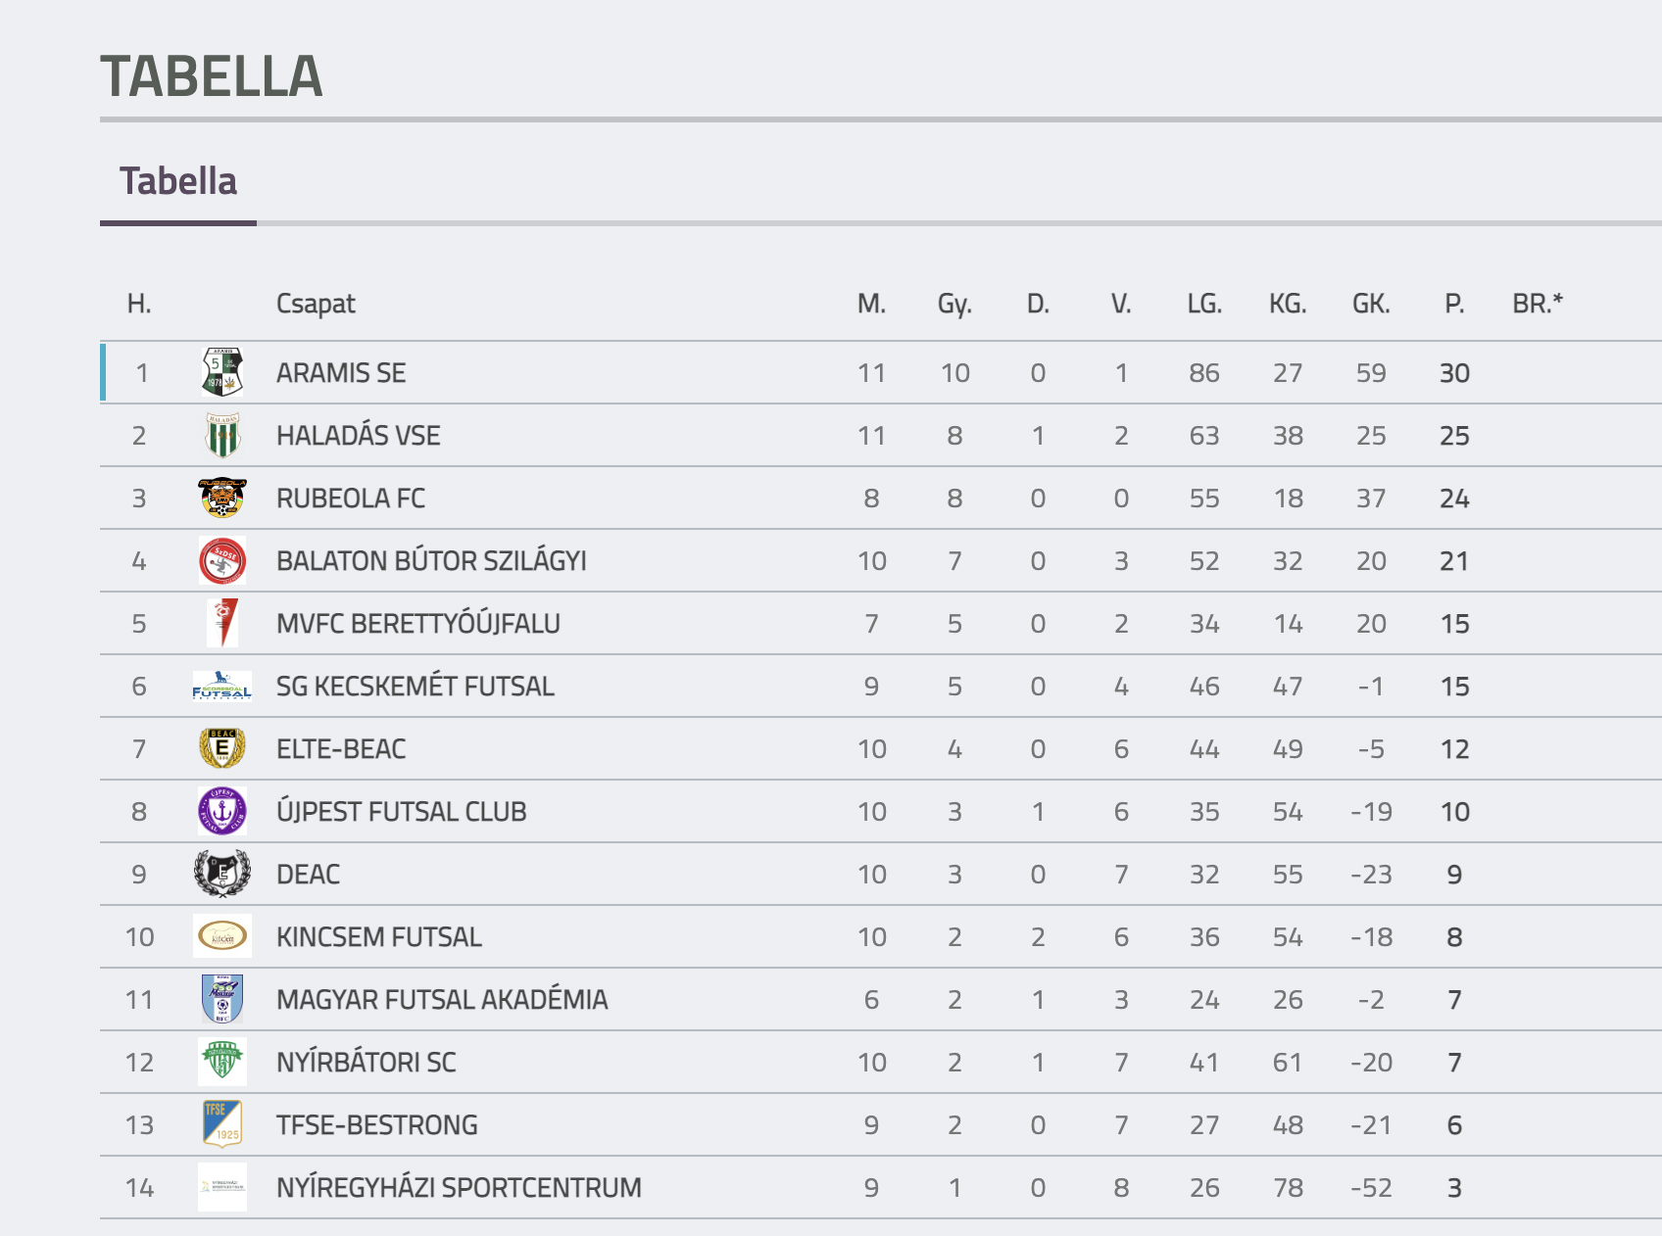Click the Újpest Futsal Club purple crest
The image size is (1662, 1236).
pyautogui.click(x=222, y=812)
